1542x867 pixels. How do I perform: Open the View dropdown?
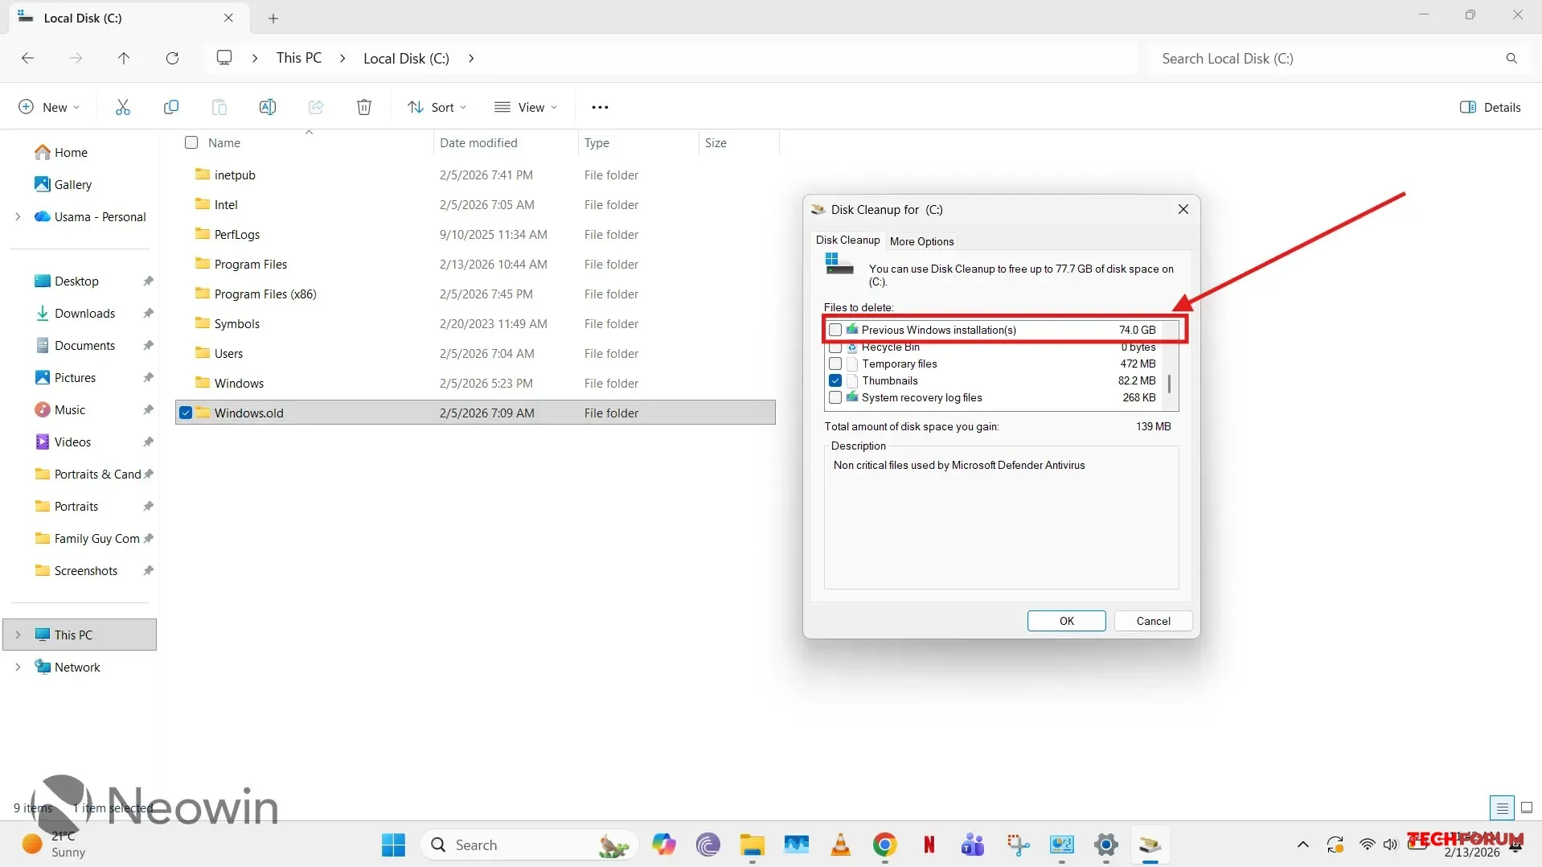pyautogui.click(x=526, y=107)
